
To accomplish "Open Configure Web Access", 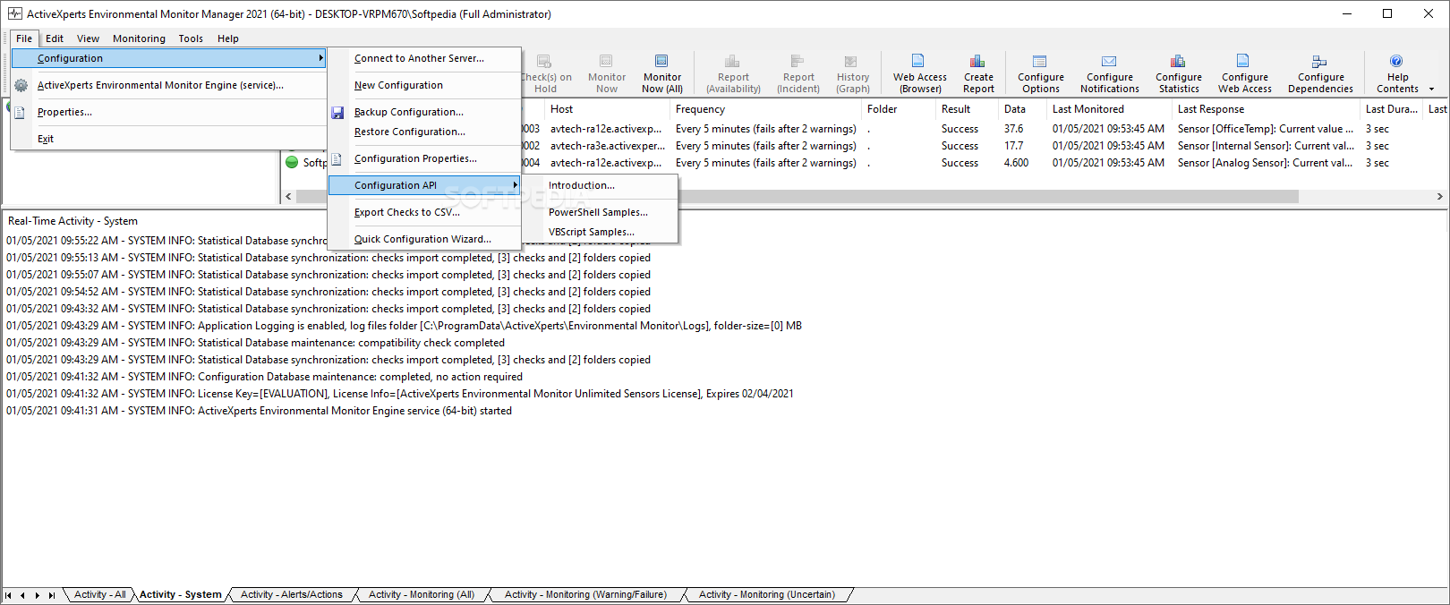I will point(1244,73).
